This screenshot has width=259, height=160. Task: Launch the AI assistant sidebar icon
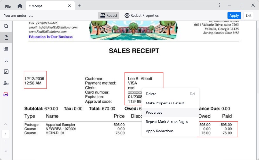6,94
